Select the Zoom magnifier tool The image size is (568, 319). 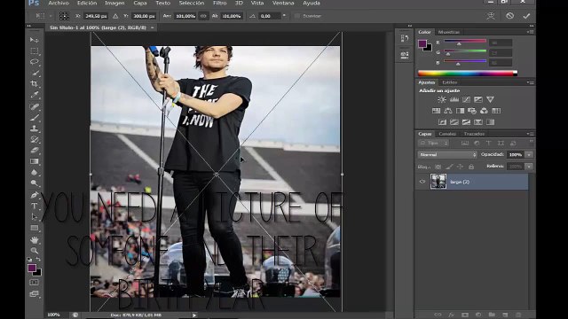34,250
